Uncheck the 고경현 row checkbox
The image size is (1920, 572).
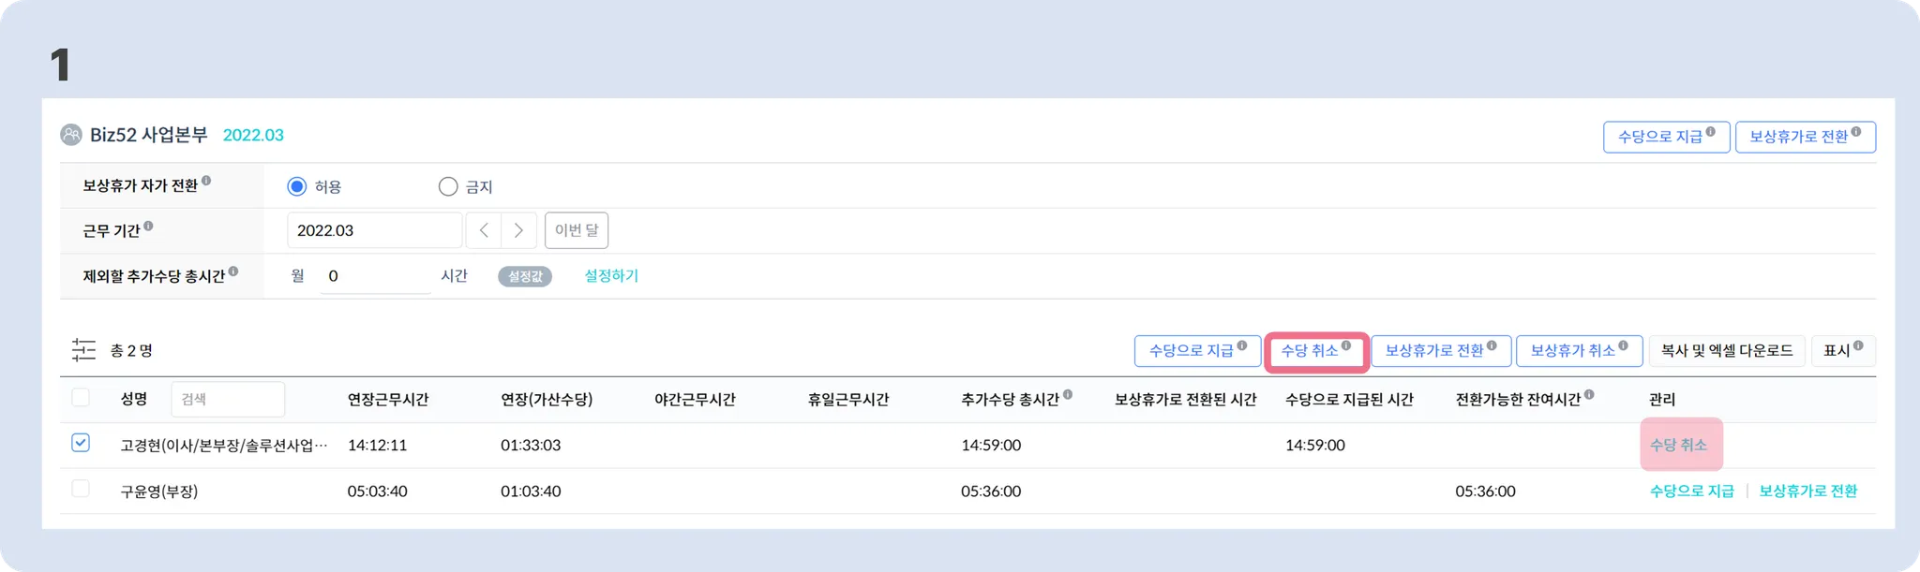(81, 443)
